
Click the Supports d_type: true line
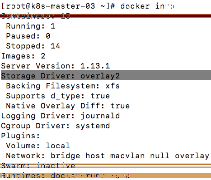(58, 96)
